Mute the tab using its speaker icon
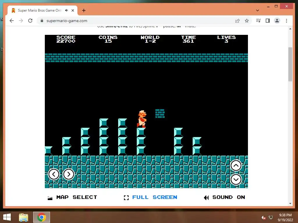The width and height of the screenshot is (298, 223). tap(67, 10)
